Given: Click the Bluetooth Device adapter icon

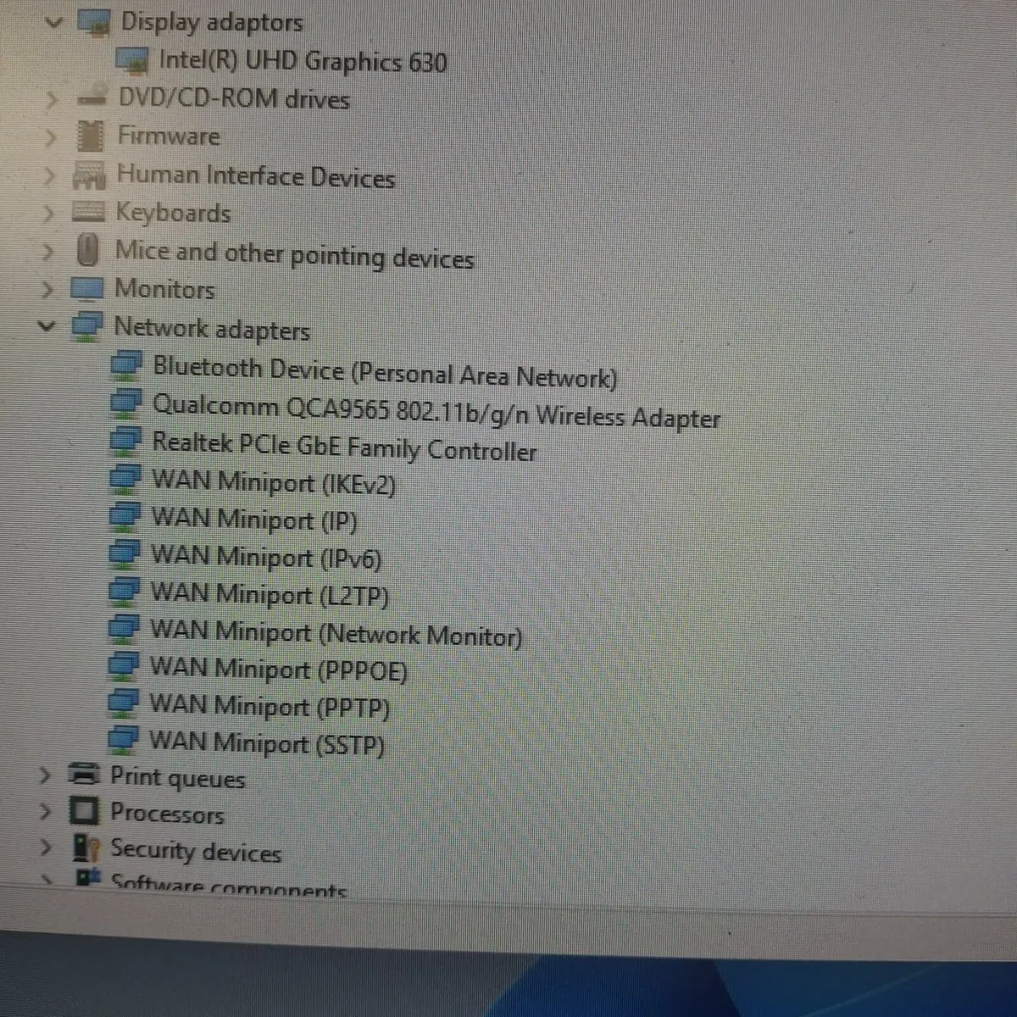Looking at the screenshot, I should point(126,366).
